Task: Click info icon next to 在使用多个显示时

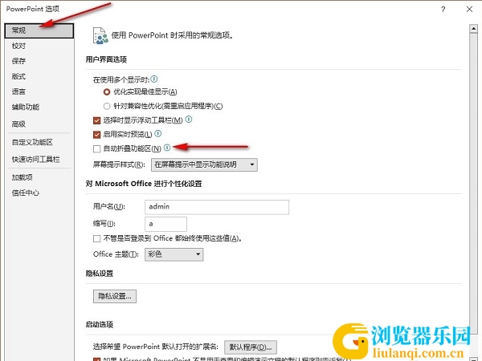Action: click(154, 79)
